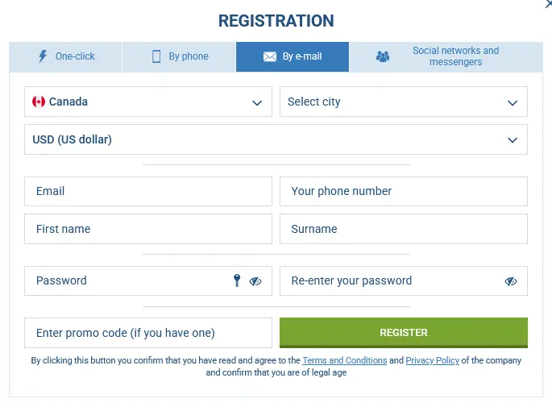The image size is (552, 407).
Task: Click the envelope icon in By e-mail tab
Action: coord(270,56)
